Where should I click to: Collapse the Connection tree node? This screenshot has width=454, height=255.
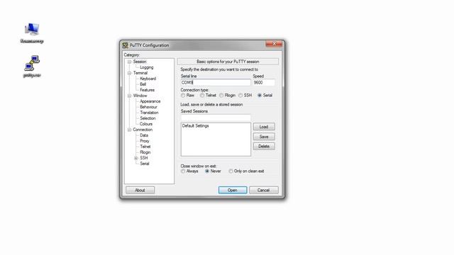pos(129,130)
